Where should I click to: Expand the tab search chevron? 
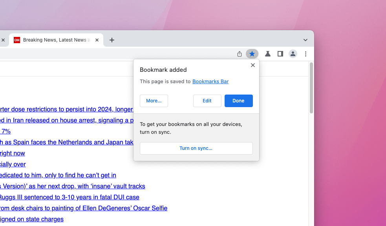pyautogui.click(x=305, y=40)
